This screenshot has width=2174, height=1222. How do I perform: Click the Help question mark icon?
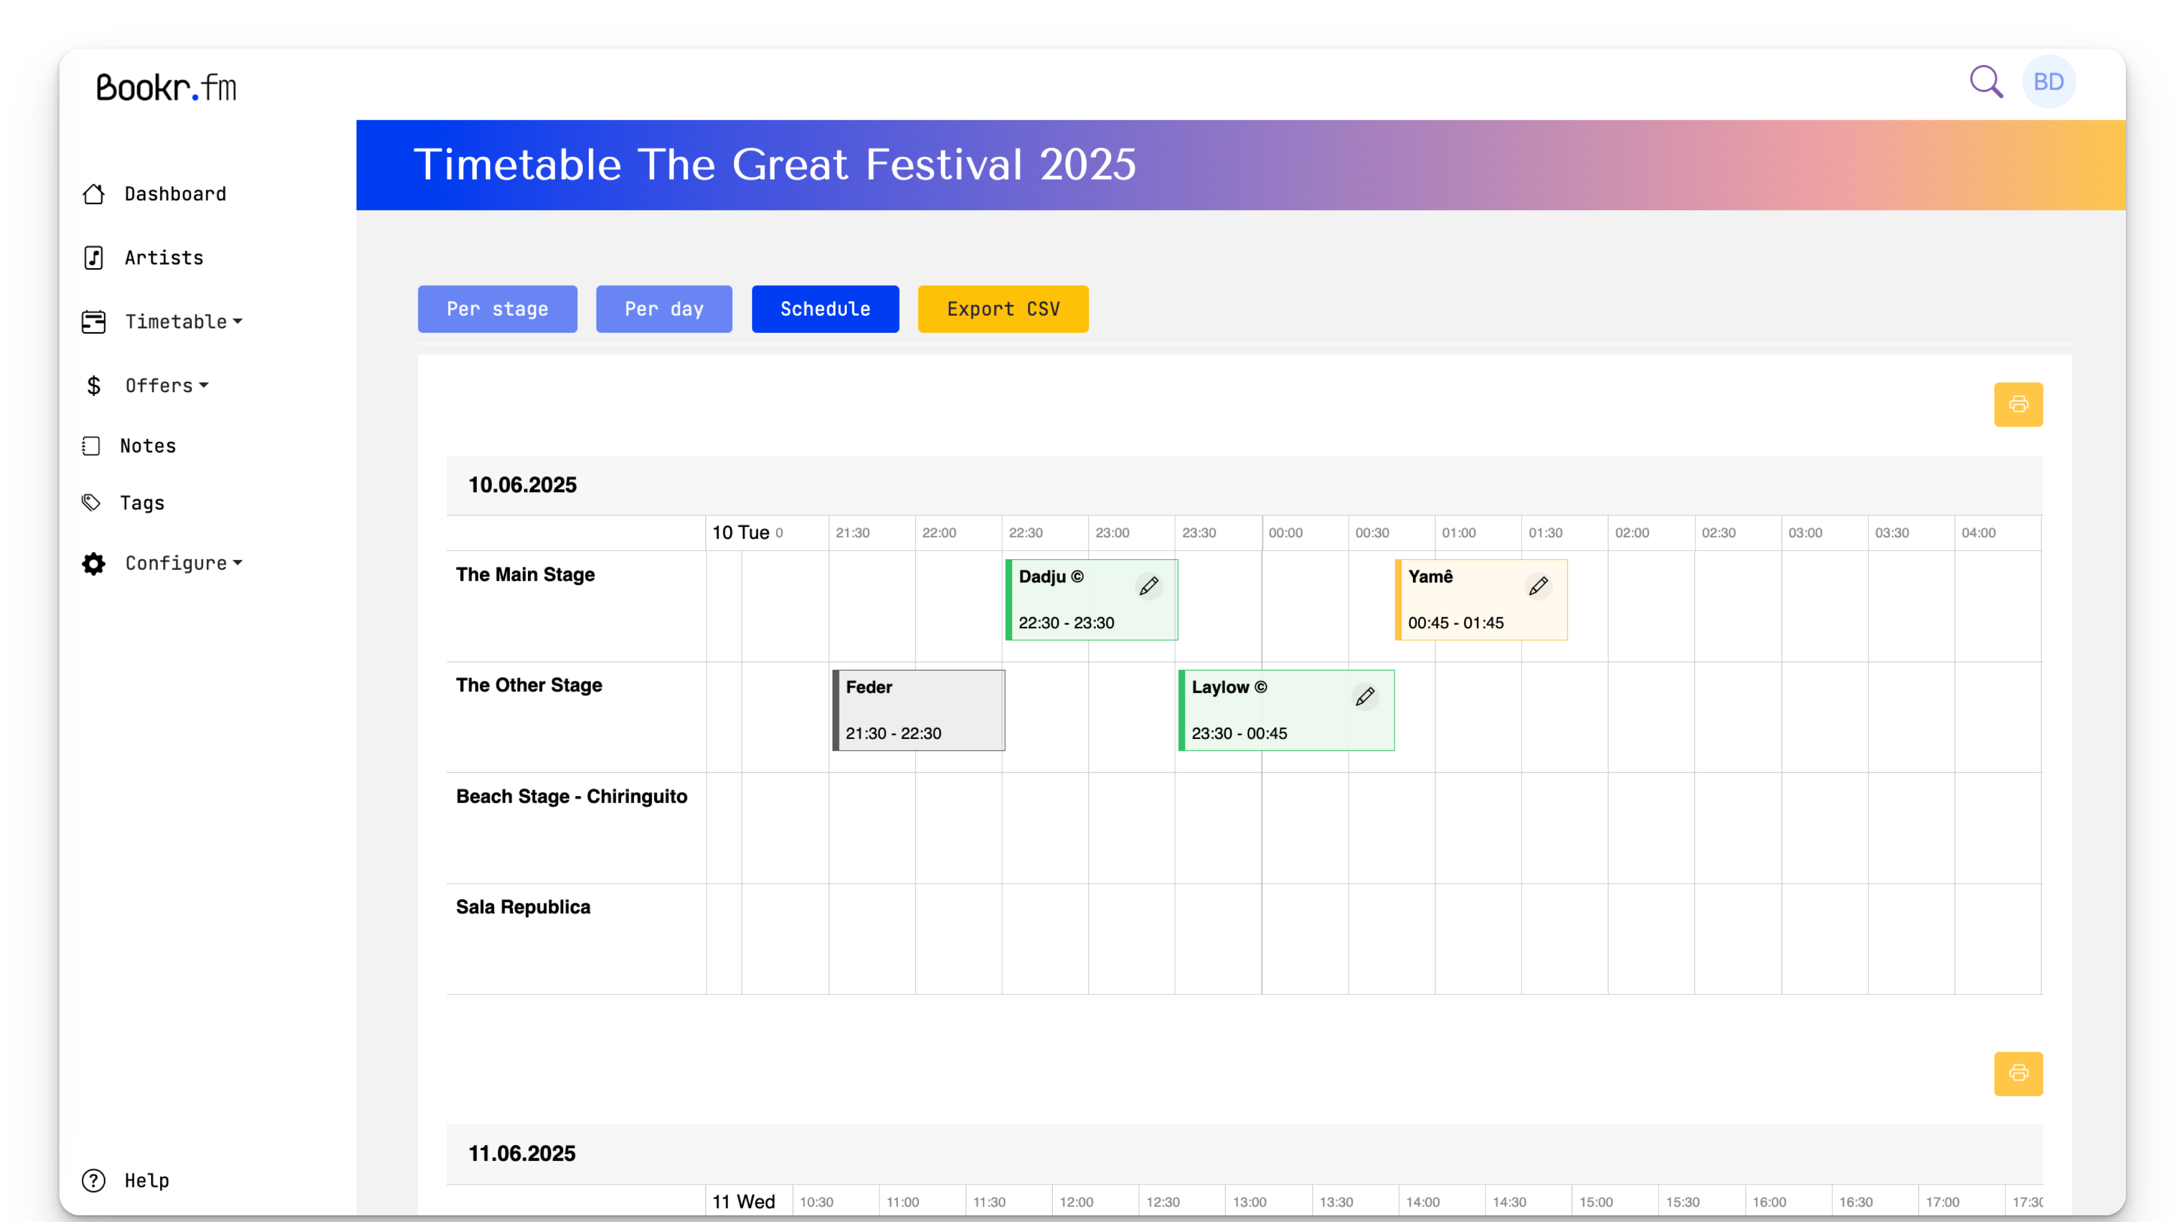click(94, 1180)
